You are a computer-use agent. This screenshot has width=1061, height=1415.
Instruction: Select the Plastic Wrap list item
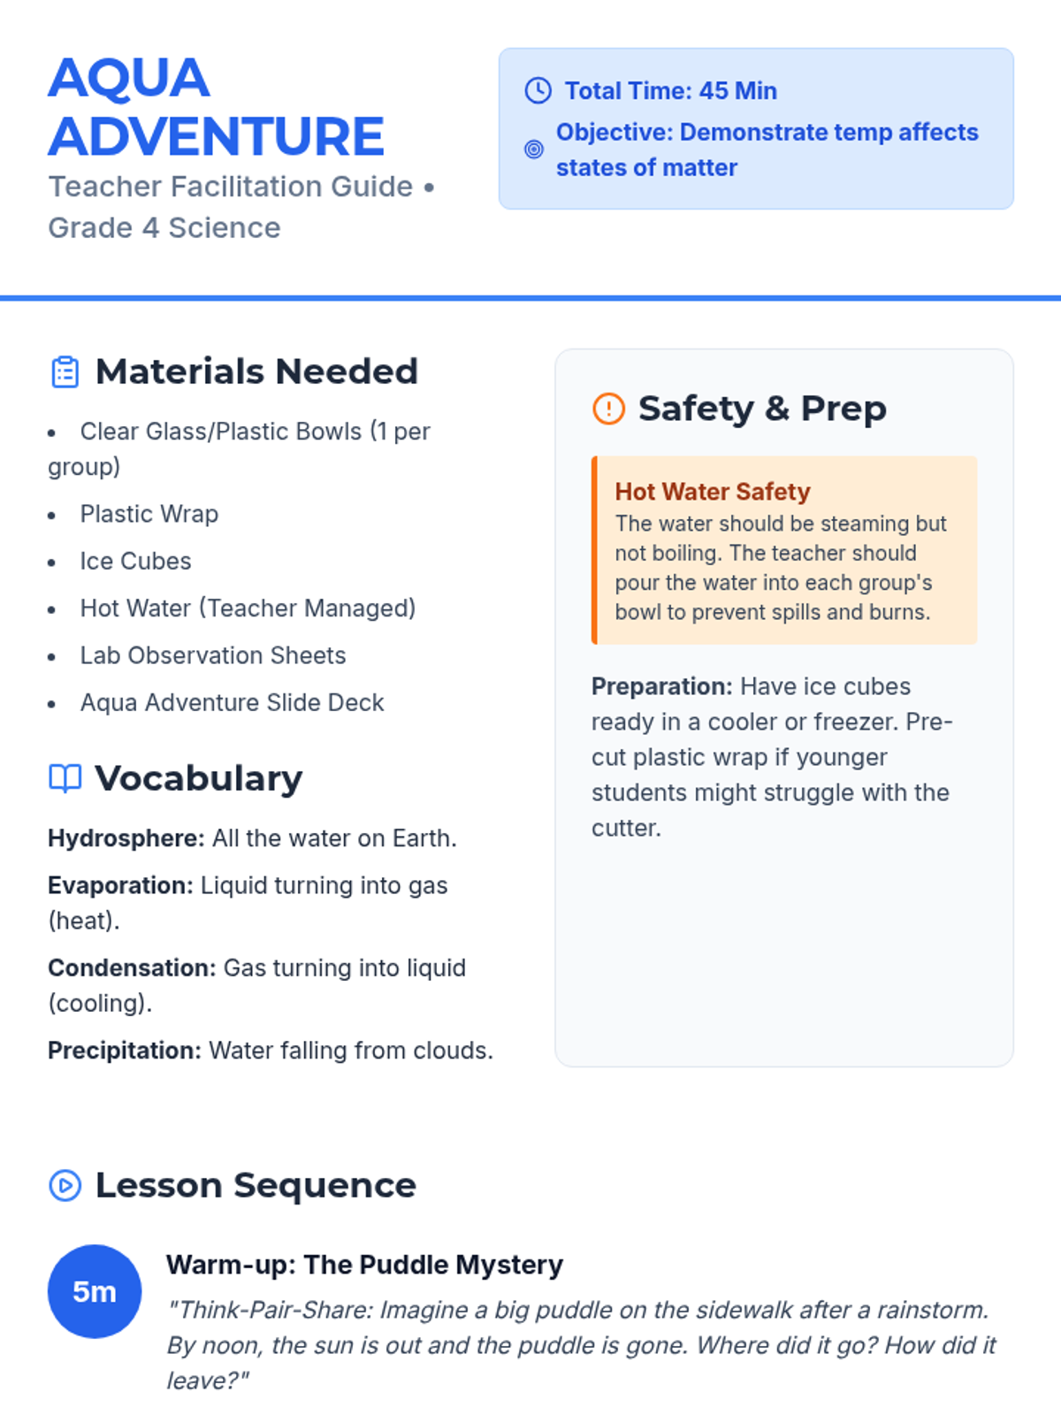(x=149, y=514)
